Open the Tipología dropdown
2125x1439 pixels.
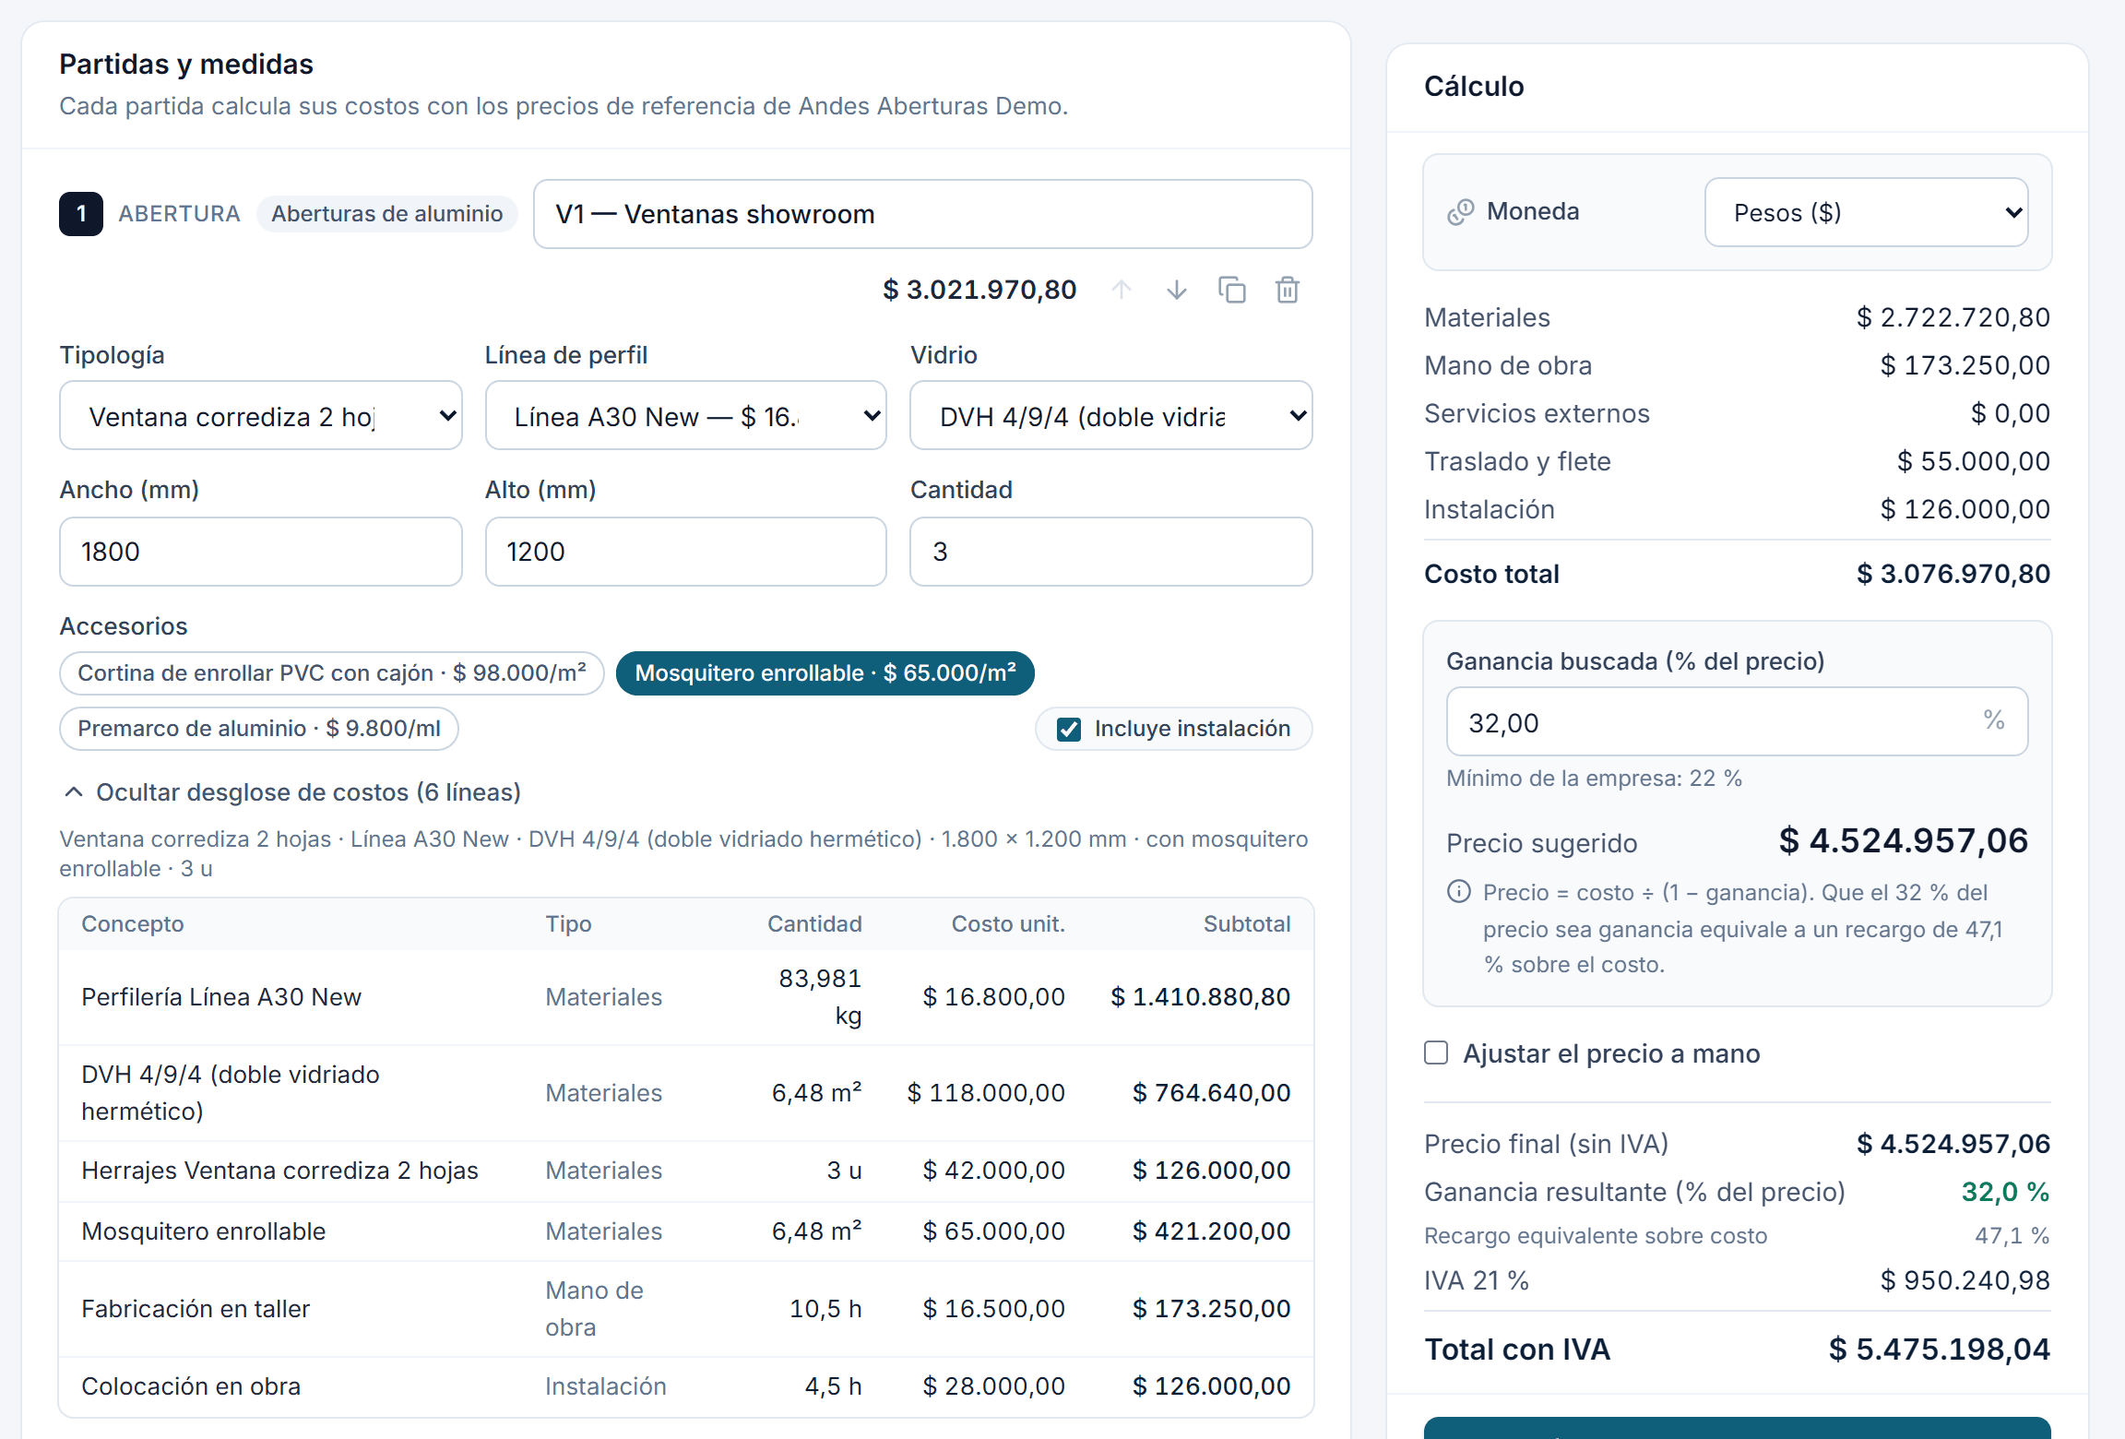coord(261,416)
